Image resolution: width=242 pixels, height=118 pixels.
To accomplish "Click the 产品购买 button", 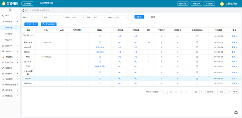I will coord(209,4).
